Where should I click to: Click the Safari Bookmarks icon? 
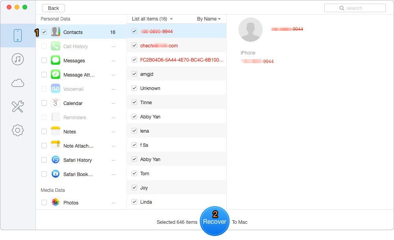[56, 174]
